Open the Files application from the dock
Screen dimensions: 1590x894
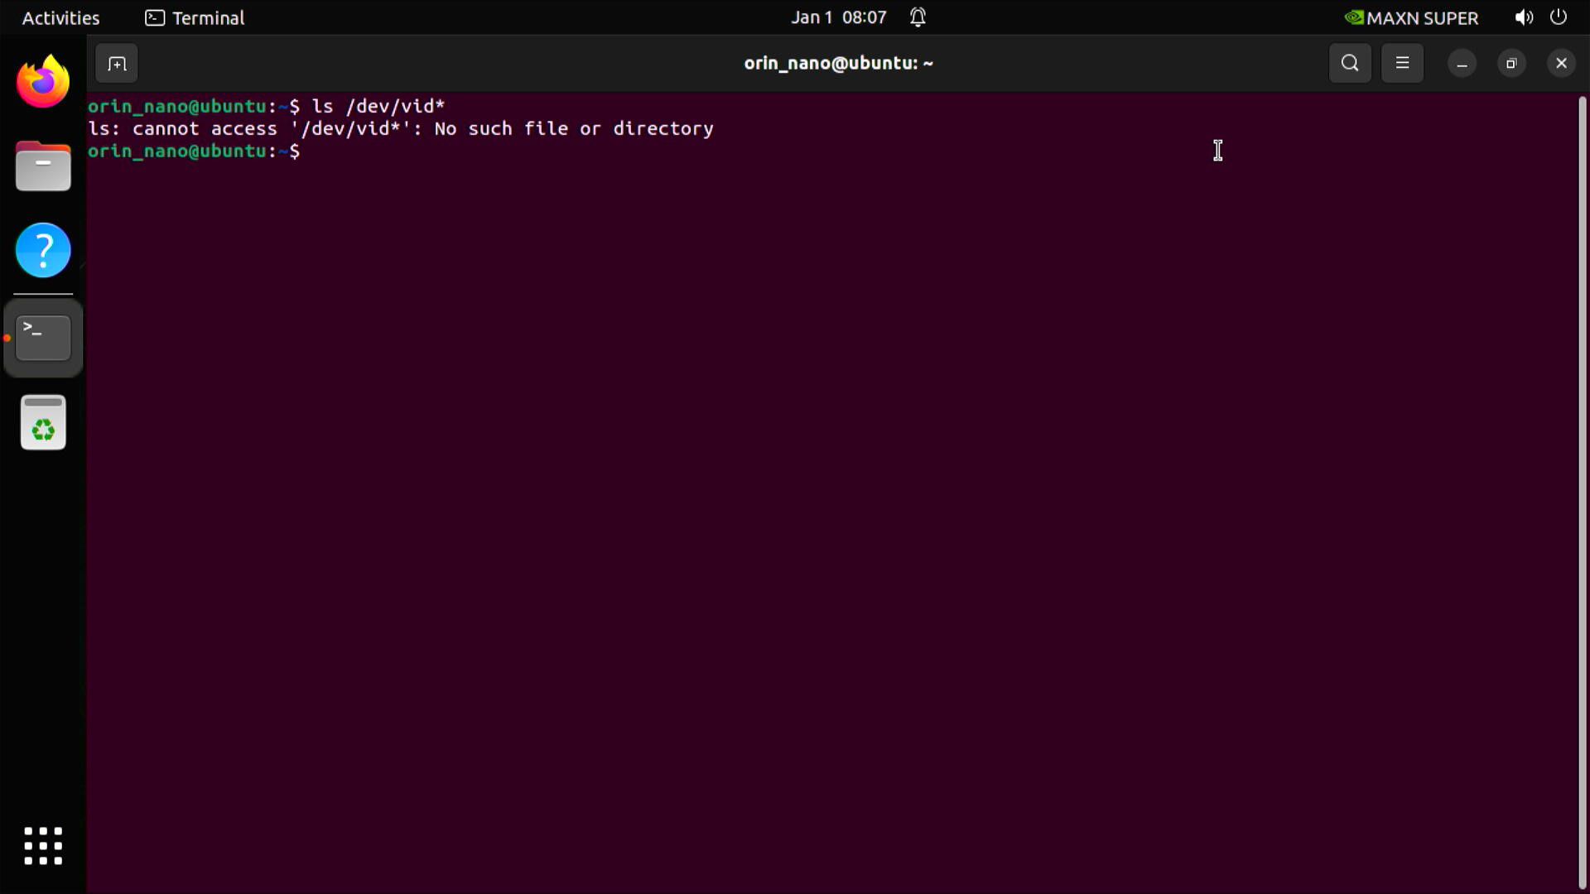pos(42,166)
